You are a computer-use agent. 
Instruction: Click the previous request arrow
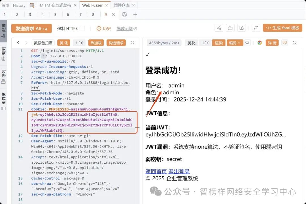click(x=18, y=43)
